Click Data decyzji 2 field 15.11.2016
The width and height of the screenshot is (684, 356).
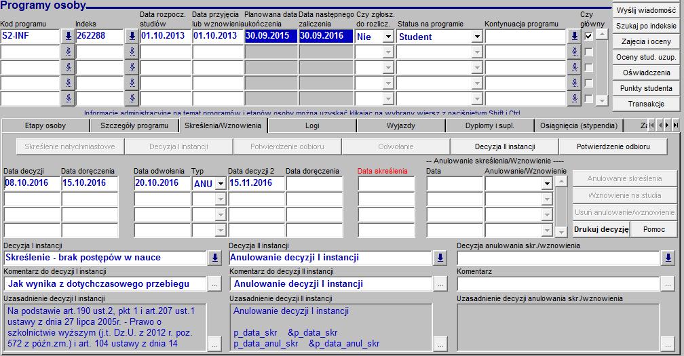256,184
